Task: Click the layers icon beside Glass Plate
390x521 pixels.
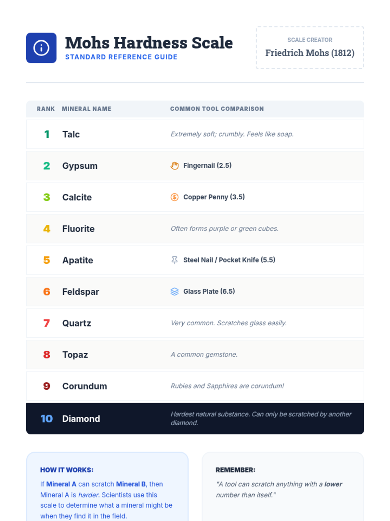Action: 175,291
